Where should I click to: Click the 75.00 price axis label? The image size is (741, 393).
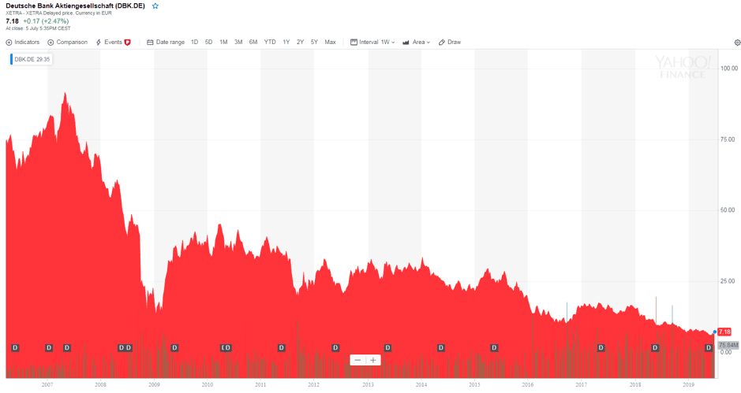728,139
